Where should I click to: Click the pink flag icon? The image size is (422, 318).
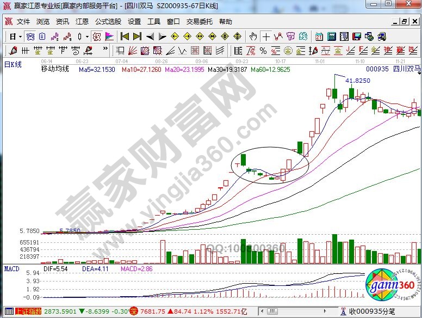tap(109, 36)
